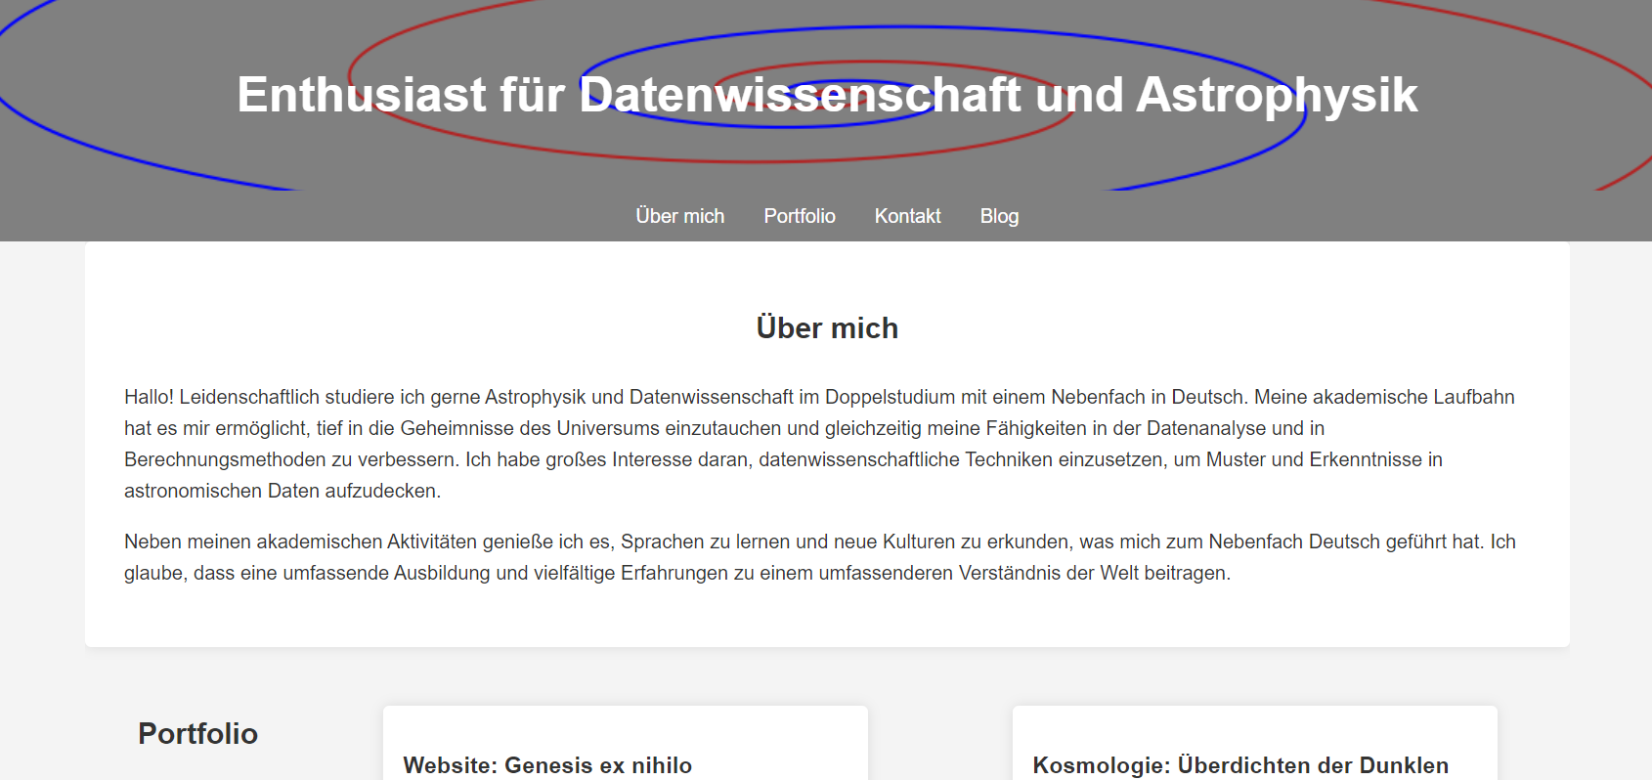Click the Über mich section heading

pyautogui.click(x=826, y=328)
